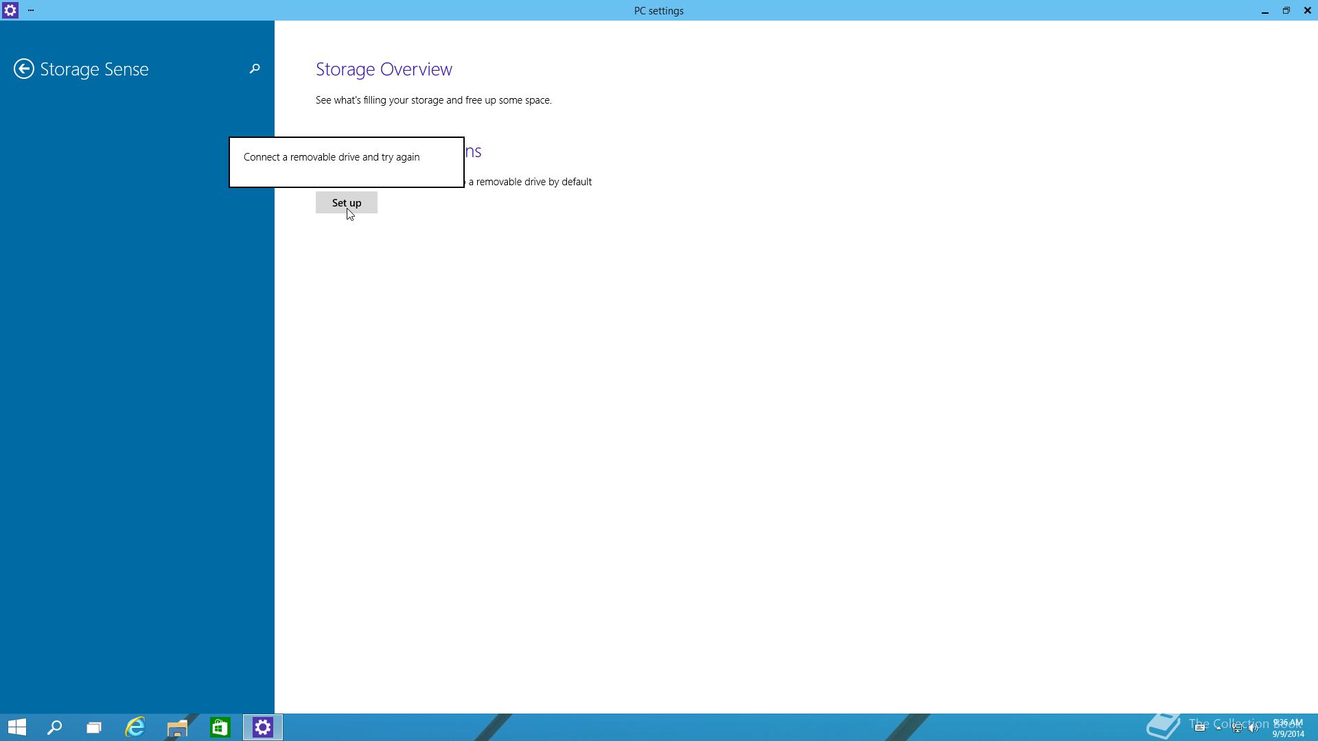Go back using the Storage Sense arrow

(23, 69)
